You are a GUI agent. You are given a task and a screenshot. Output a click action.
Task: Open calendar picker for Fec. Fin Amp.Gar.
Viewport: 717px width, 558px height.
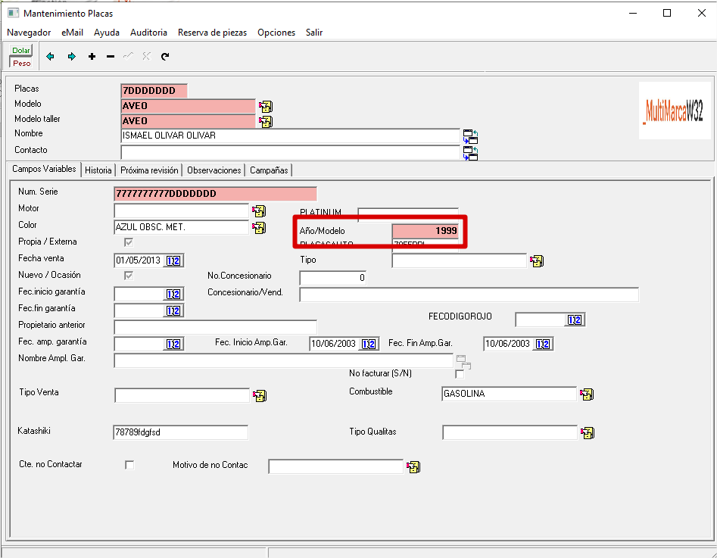point(543,344)
